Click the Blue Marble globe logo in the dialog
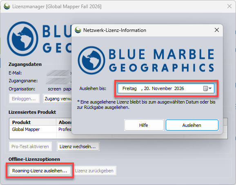This screenshot has width=236, height=185. point(91,60)
